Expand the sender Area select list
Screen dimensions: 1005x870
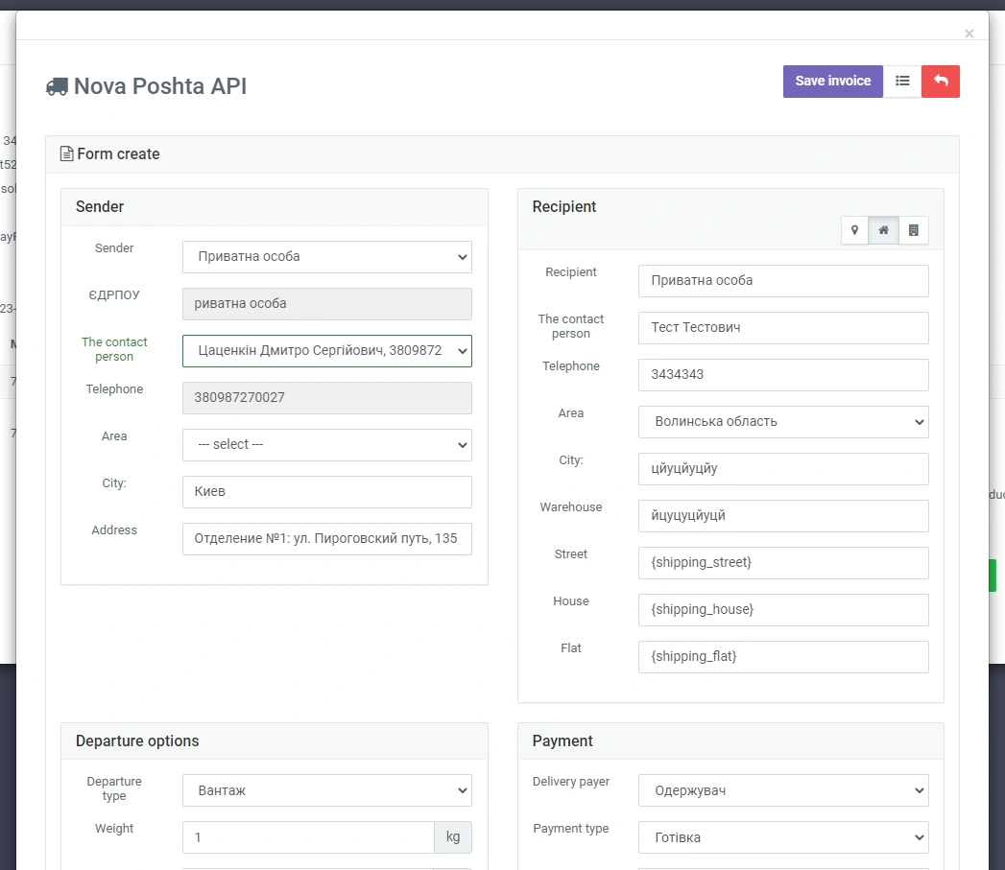[x=326, y=445]
